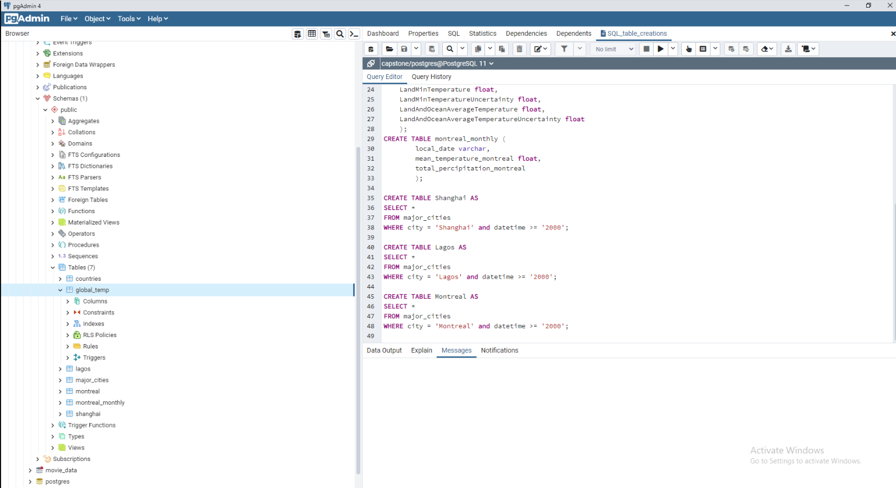Expand the Columns node under global_temp
This screenshot has width=896, height=488.
click(68, 301)
